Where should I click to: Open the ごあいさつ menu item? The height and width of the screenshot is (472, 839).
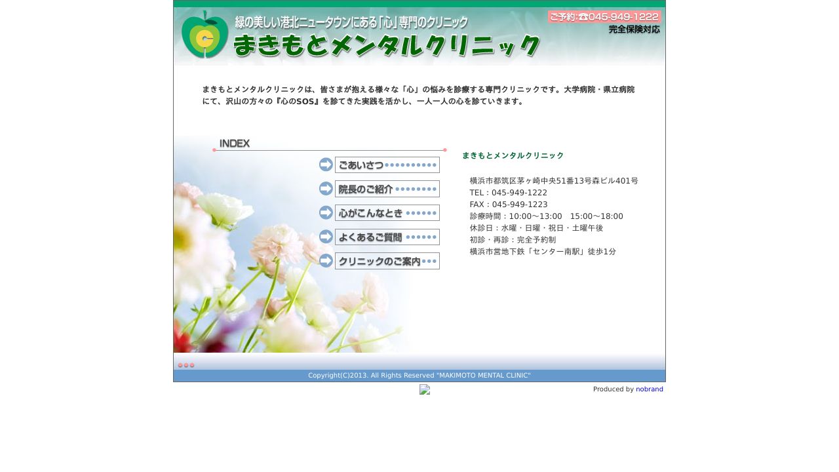click(x=387, y=165)
